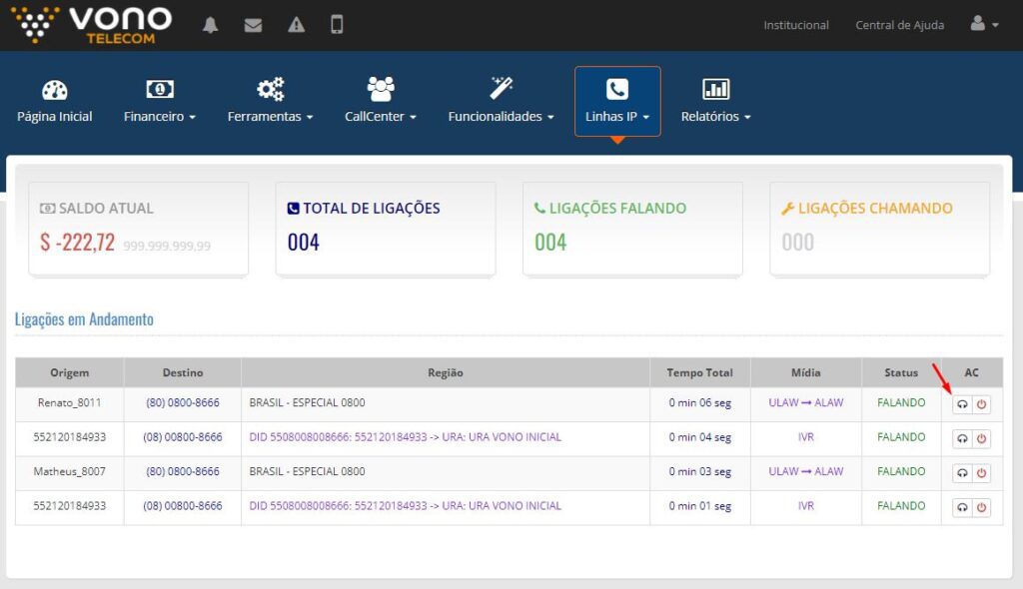1023x589 pixels.
Task: Terminate Matheus_8007 call with power icon
Action: tap(982, 473)
